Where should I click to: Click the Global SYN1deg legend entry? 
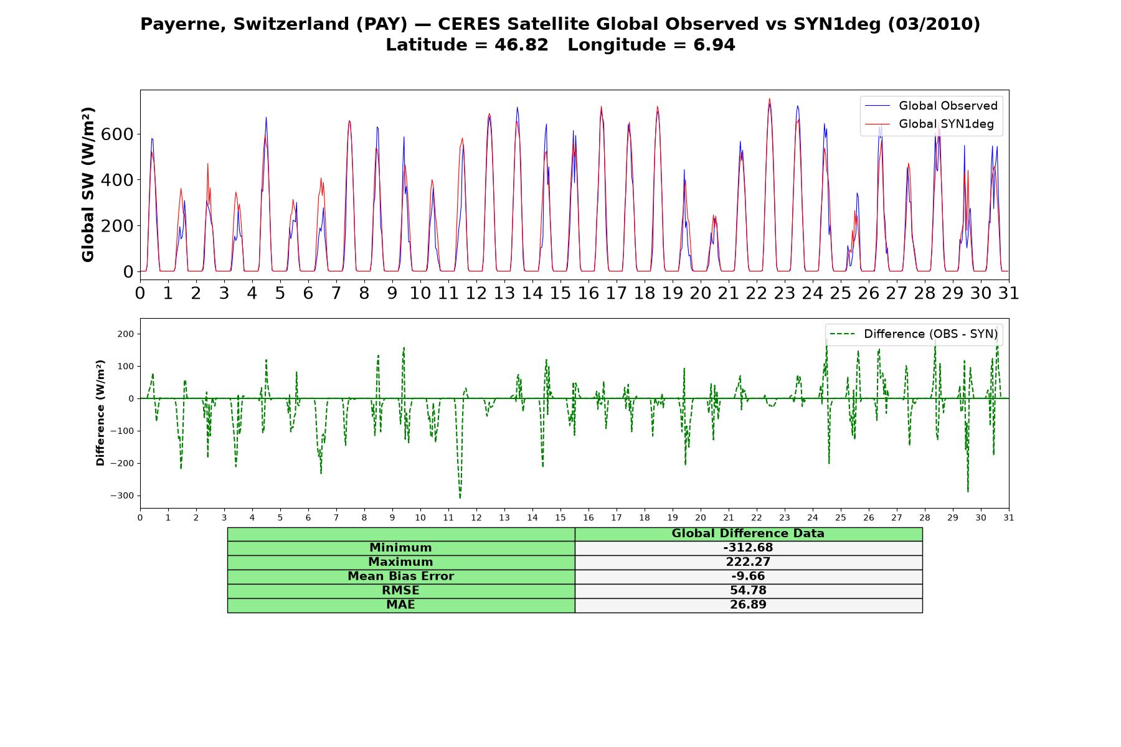(x=946, y=124)
